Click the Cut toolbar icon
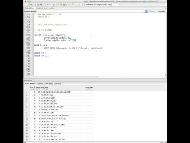190x143 pixels. pyautogui.click(x=35, y=4)
